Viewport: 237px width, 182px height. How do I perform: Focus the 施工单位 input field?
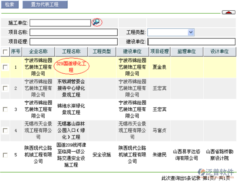[60, 23]
